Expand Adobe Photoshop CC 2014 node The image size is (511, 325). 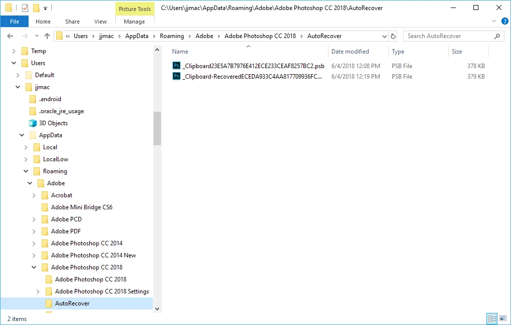(34, 243)
